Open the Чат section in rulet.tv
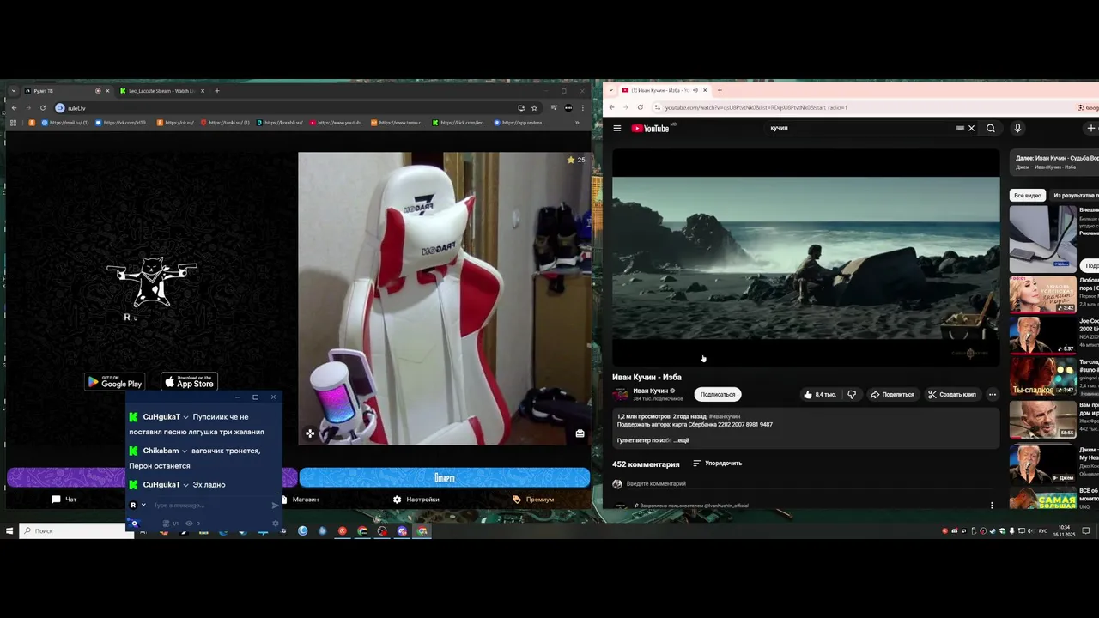 64,500
